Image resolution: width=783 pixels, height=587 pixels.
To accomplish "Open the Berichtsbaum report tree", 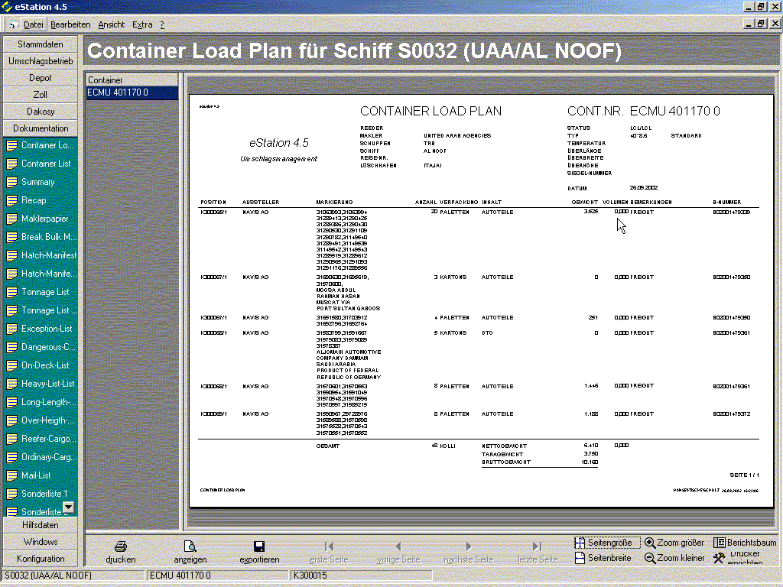I will (720, 543).
